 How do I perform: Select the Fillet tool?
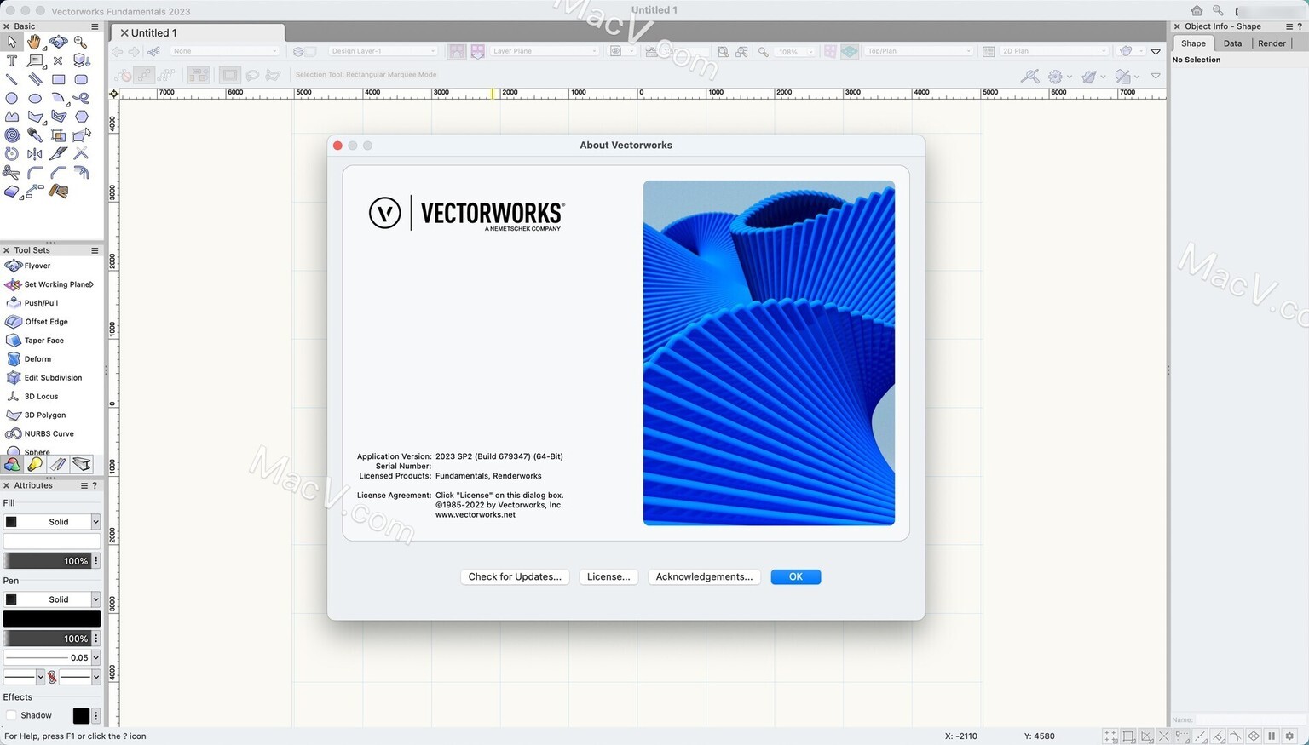coord(35,173)
